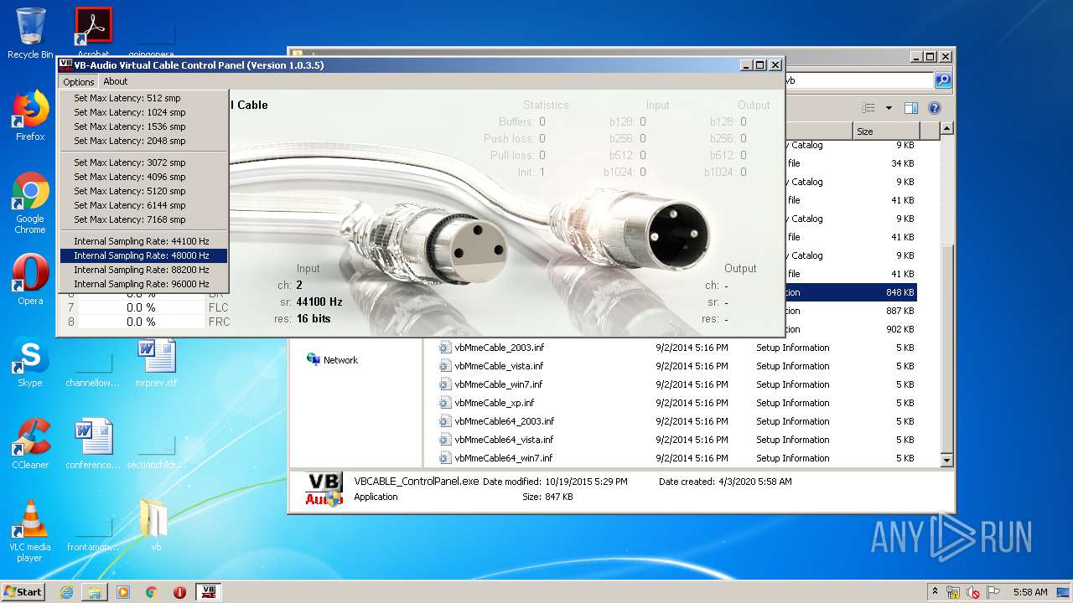Sort by Size column header

coord(886,131)
